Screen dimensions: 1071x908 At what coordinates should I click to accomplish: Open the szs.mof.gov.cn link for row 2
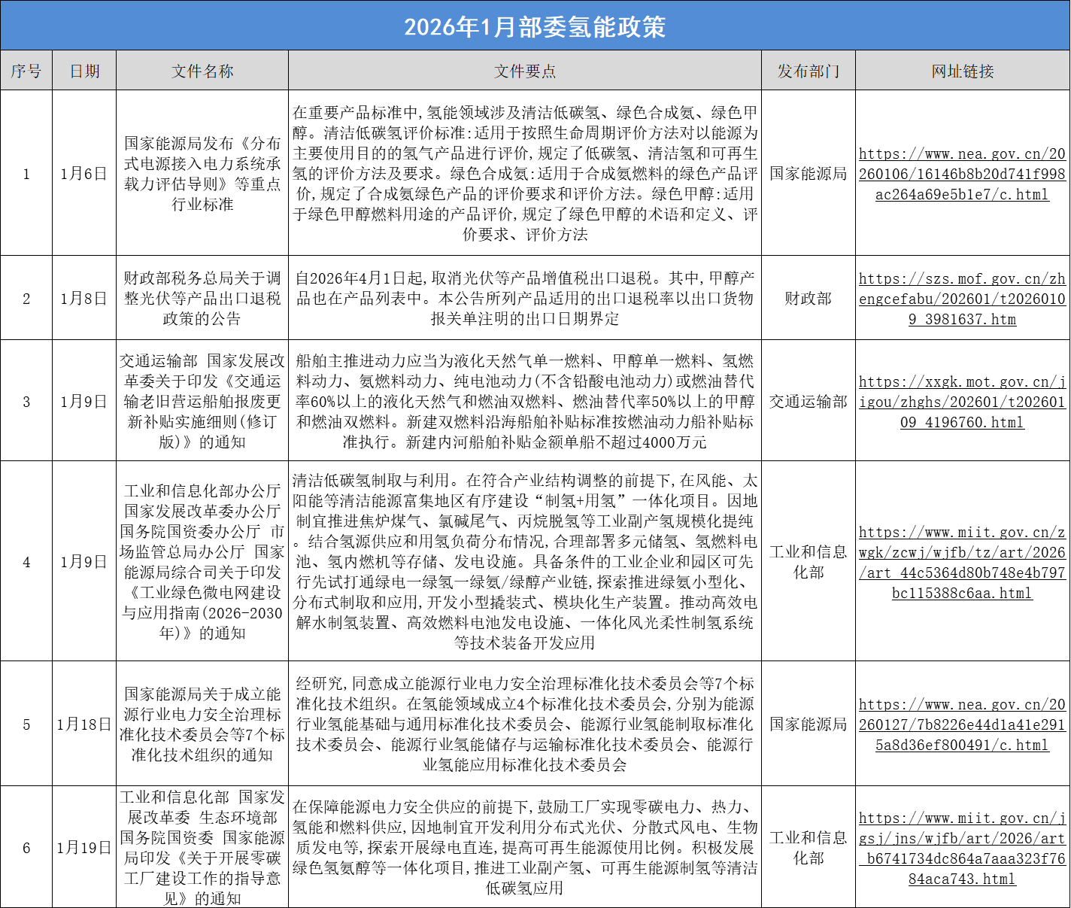pos(962,299)
